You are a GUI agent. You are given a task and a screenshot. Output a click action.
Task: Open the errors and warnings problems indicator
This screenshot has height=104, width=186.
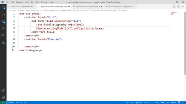coord(24,103)
